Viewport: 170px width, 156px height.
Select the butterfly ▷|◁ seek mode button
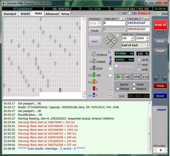pos(146,77)
